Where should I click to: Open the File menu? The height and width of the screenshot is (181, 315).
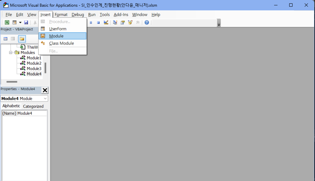coord(9,15)
